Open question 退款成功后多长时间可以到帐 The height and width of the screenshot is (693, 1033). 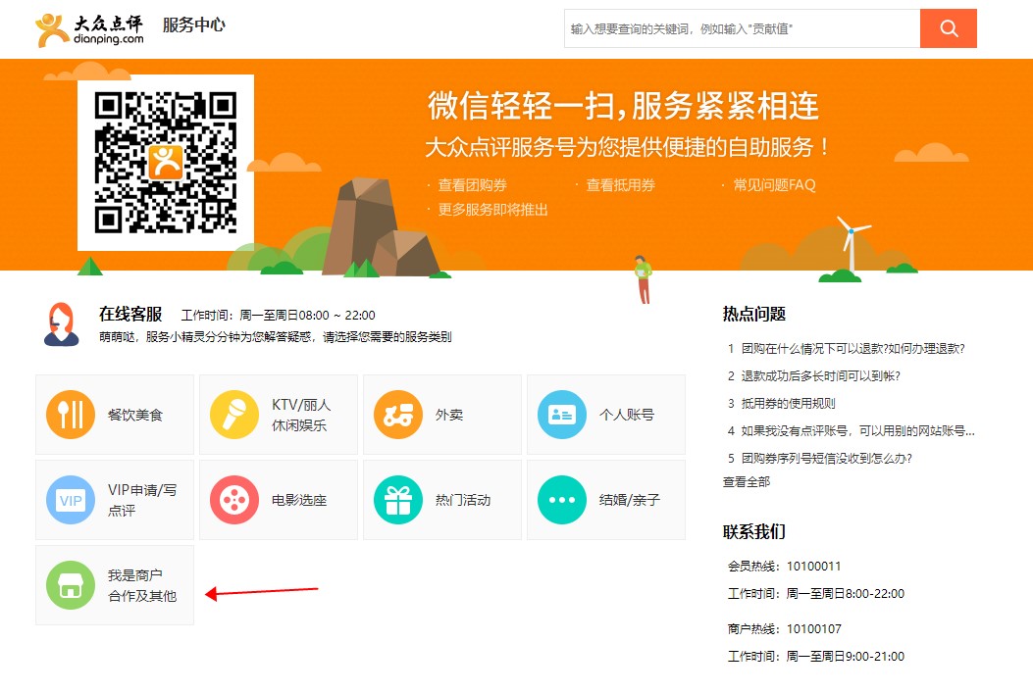click(x=820, y=375)
